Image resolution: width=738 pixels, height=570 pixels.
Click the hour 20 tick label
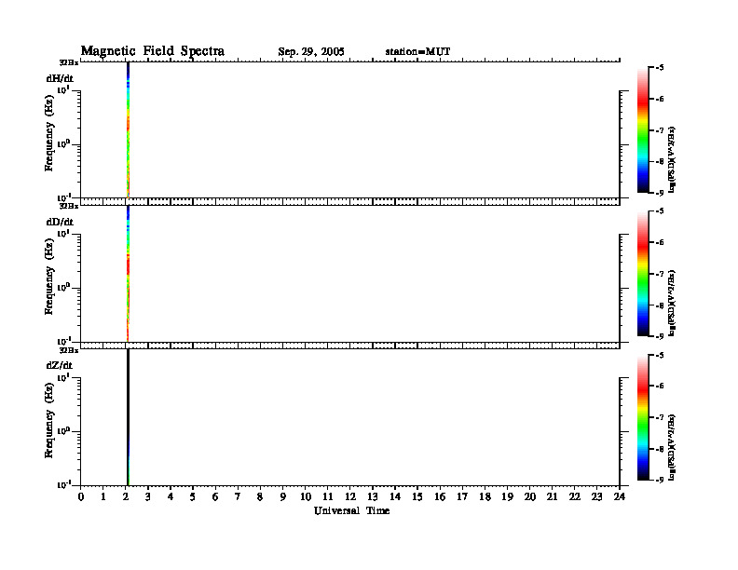[529, 496]
